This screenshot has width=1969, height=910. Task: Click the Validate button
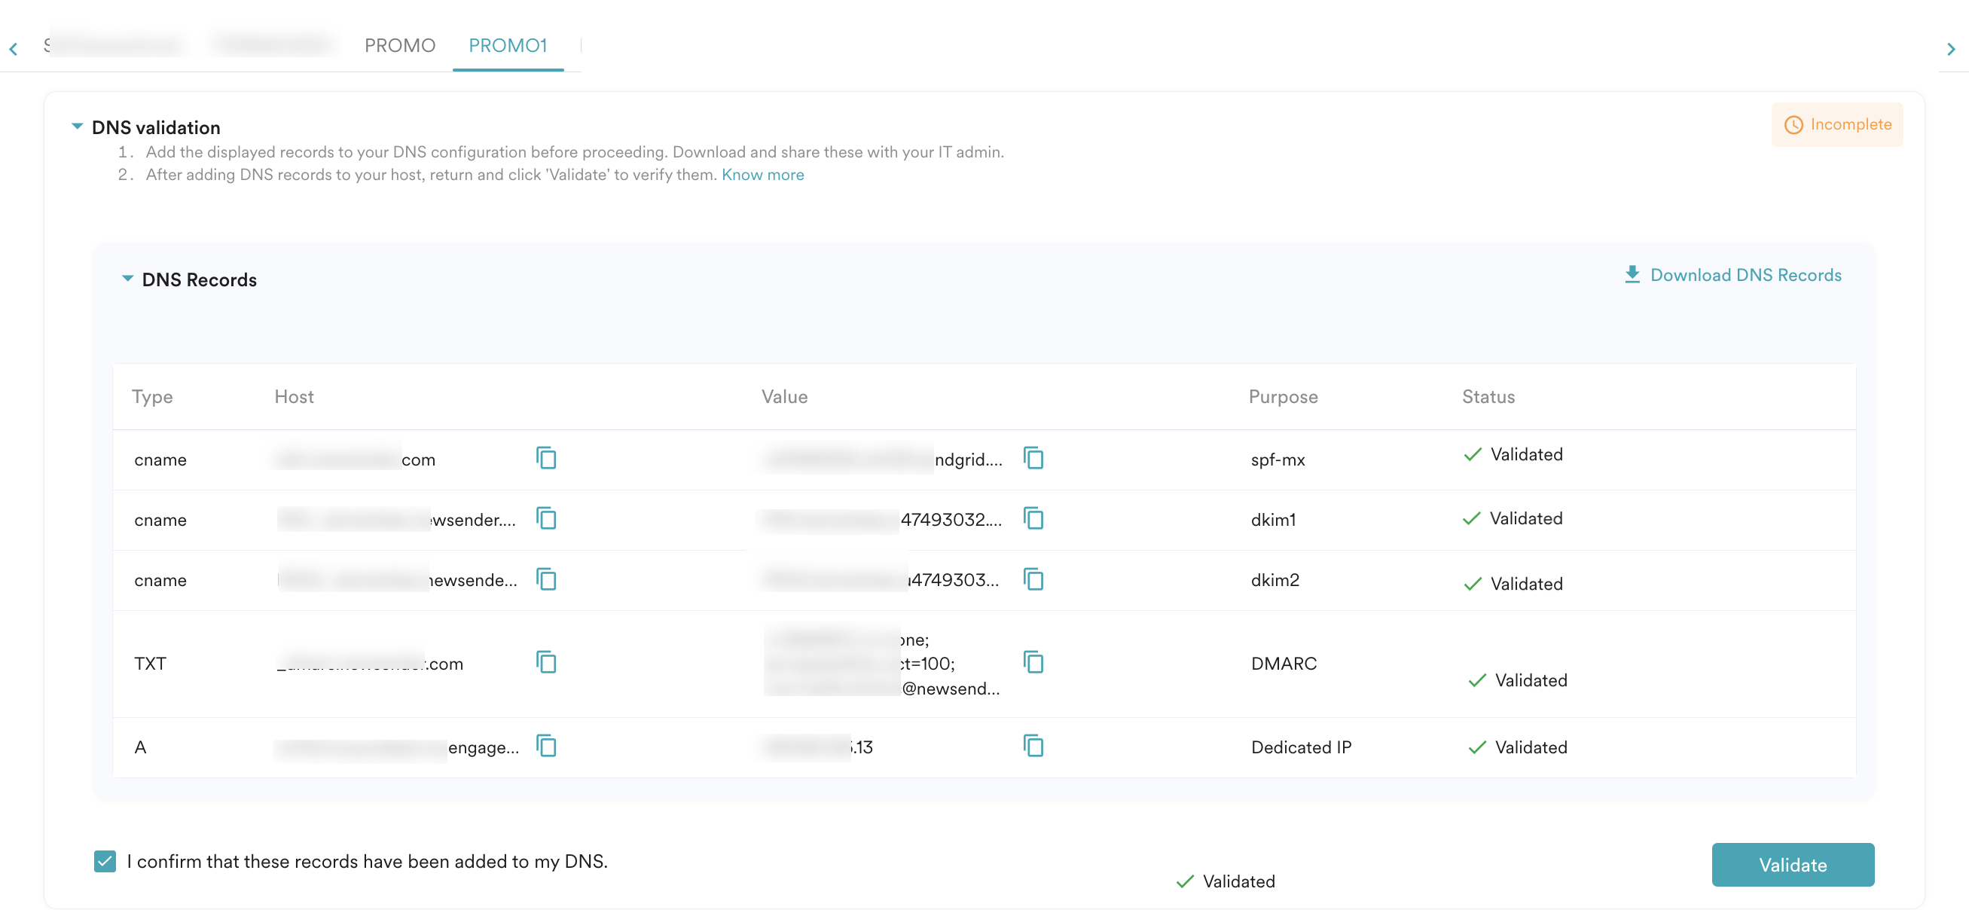1792,864
